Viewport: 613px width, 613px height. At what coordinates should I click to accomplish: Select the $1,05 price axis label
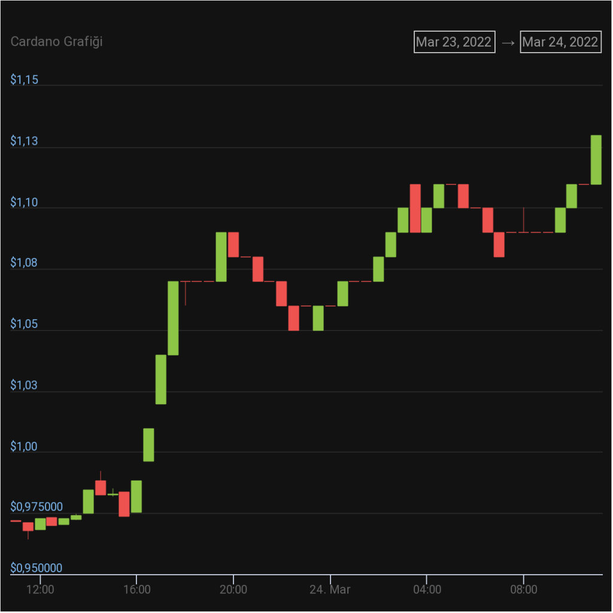coord(24,324)
